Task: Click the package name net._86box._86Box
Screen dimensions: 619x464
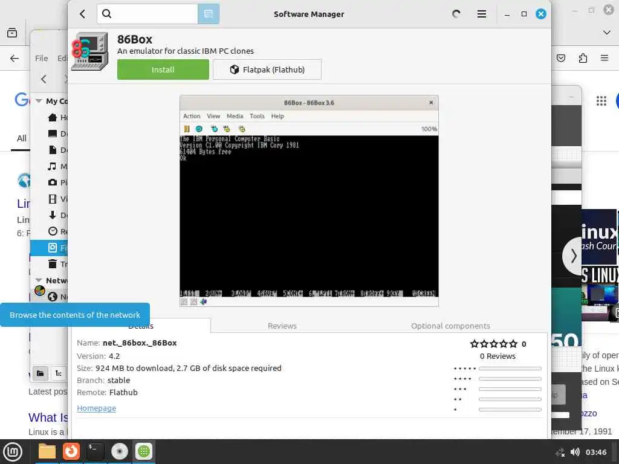Action: pyautogui.click(x=140, y=343)
